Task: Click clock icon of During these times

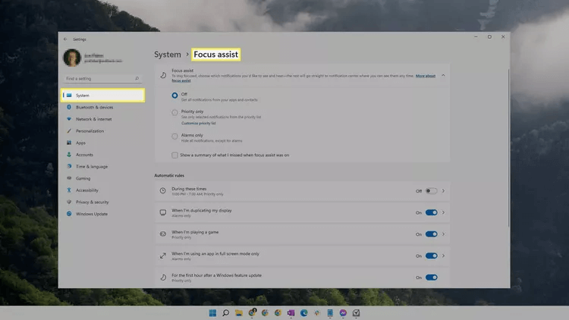Action: coord(163,191)
